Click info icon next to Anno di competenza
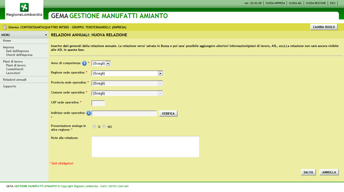The height and width of the screenshot is (192, 344). [x=84, y=63]
